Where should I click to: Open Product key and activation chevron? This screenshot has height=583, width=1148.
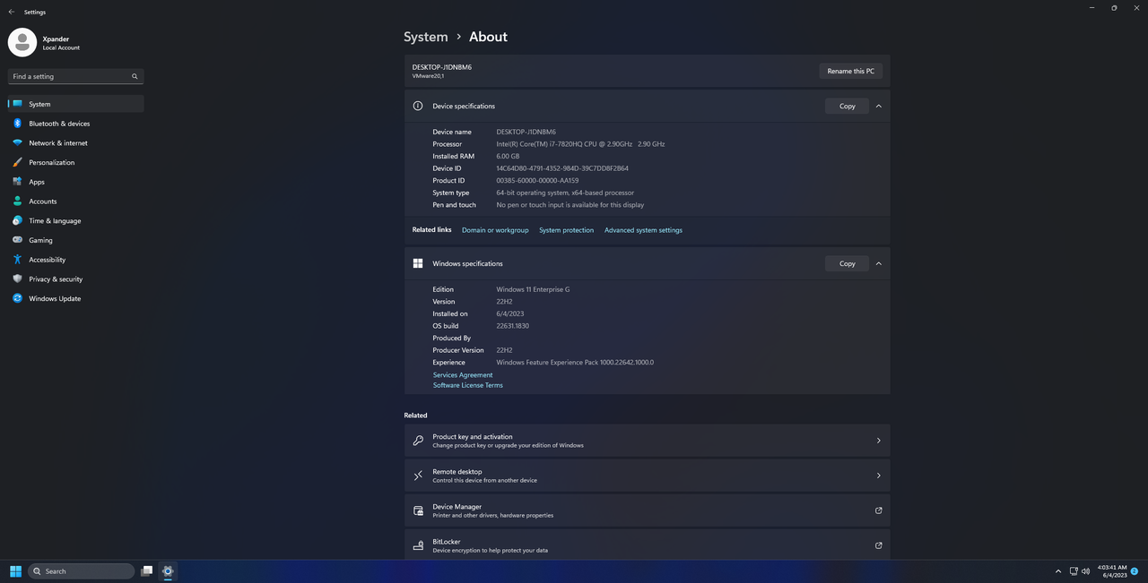click(878, 441)
